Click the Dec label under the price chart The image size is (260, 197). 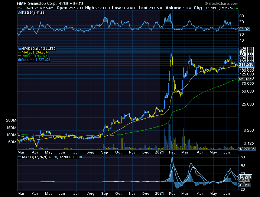[x=146, y=152]
